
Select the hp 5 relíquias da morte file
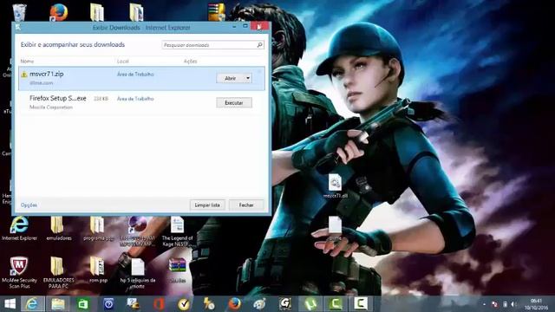point(138,272)
